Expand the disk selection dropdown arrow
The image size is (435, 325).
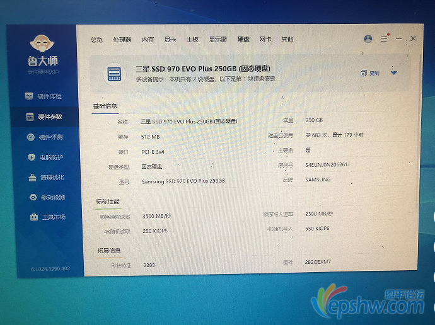point(394,73)
